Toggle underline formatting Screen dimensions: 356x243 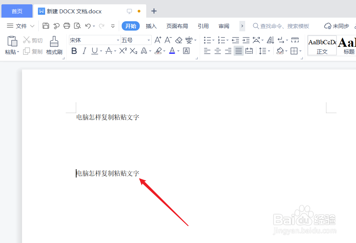[x=94, y=51]
